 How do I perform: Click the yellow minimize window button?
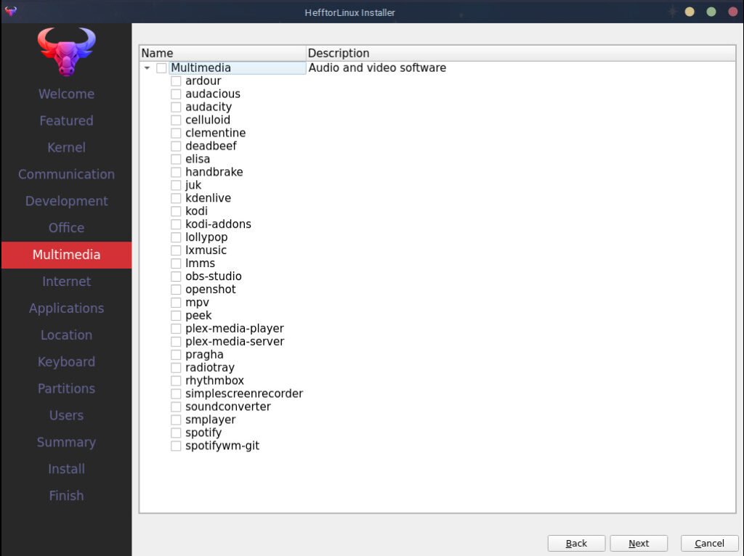pos(690,12)
